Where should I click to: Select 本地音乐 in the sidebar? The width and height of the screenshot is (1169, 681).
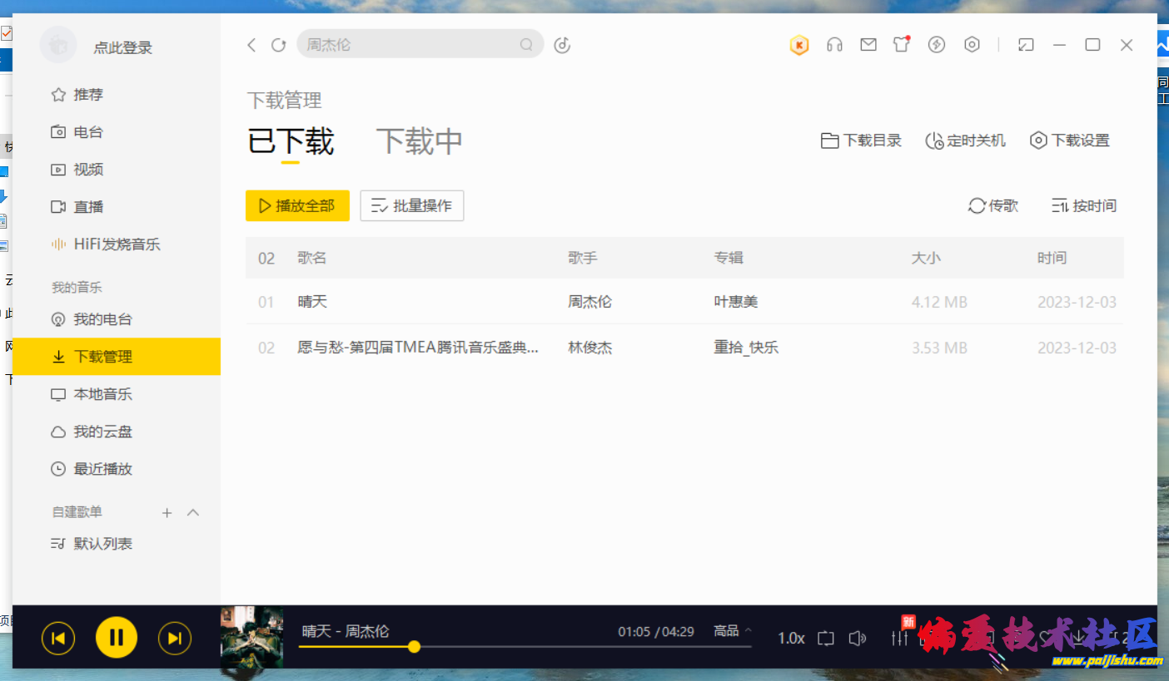pos(103,394)
